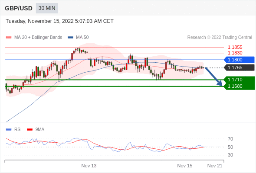Click the 30 MIN timeframe badge
This screenshot has width=256, height=173.
pos(47,8)
